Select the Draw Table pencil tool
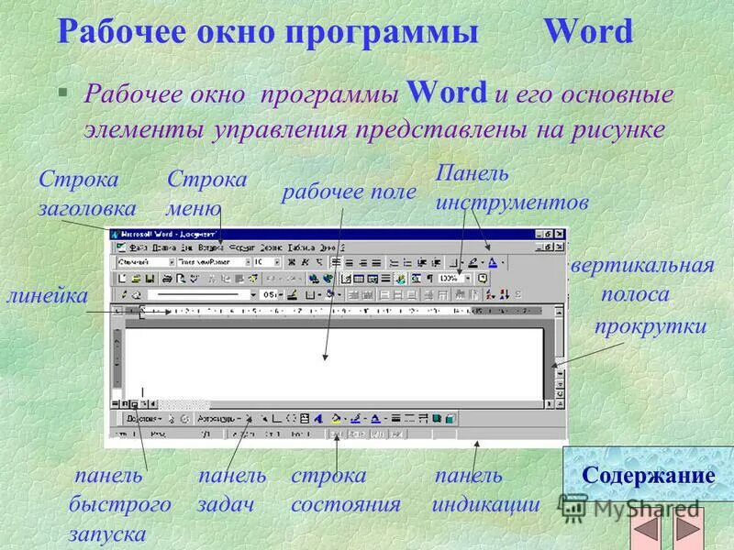Screen dimensions: 734x550 [x=124, y=295]
